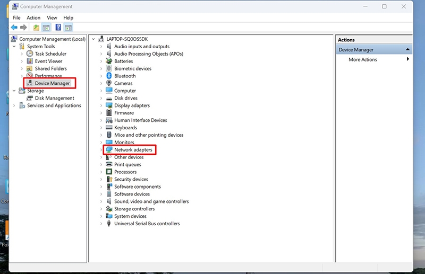Toggle Show/Hide Console Tree toolbar icon
425x274 pixels.
(46, 28)
